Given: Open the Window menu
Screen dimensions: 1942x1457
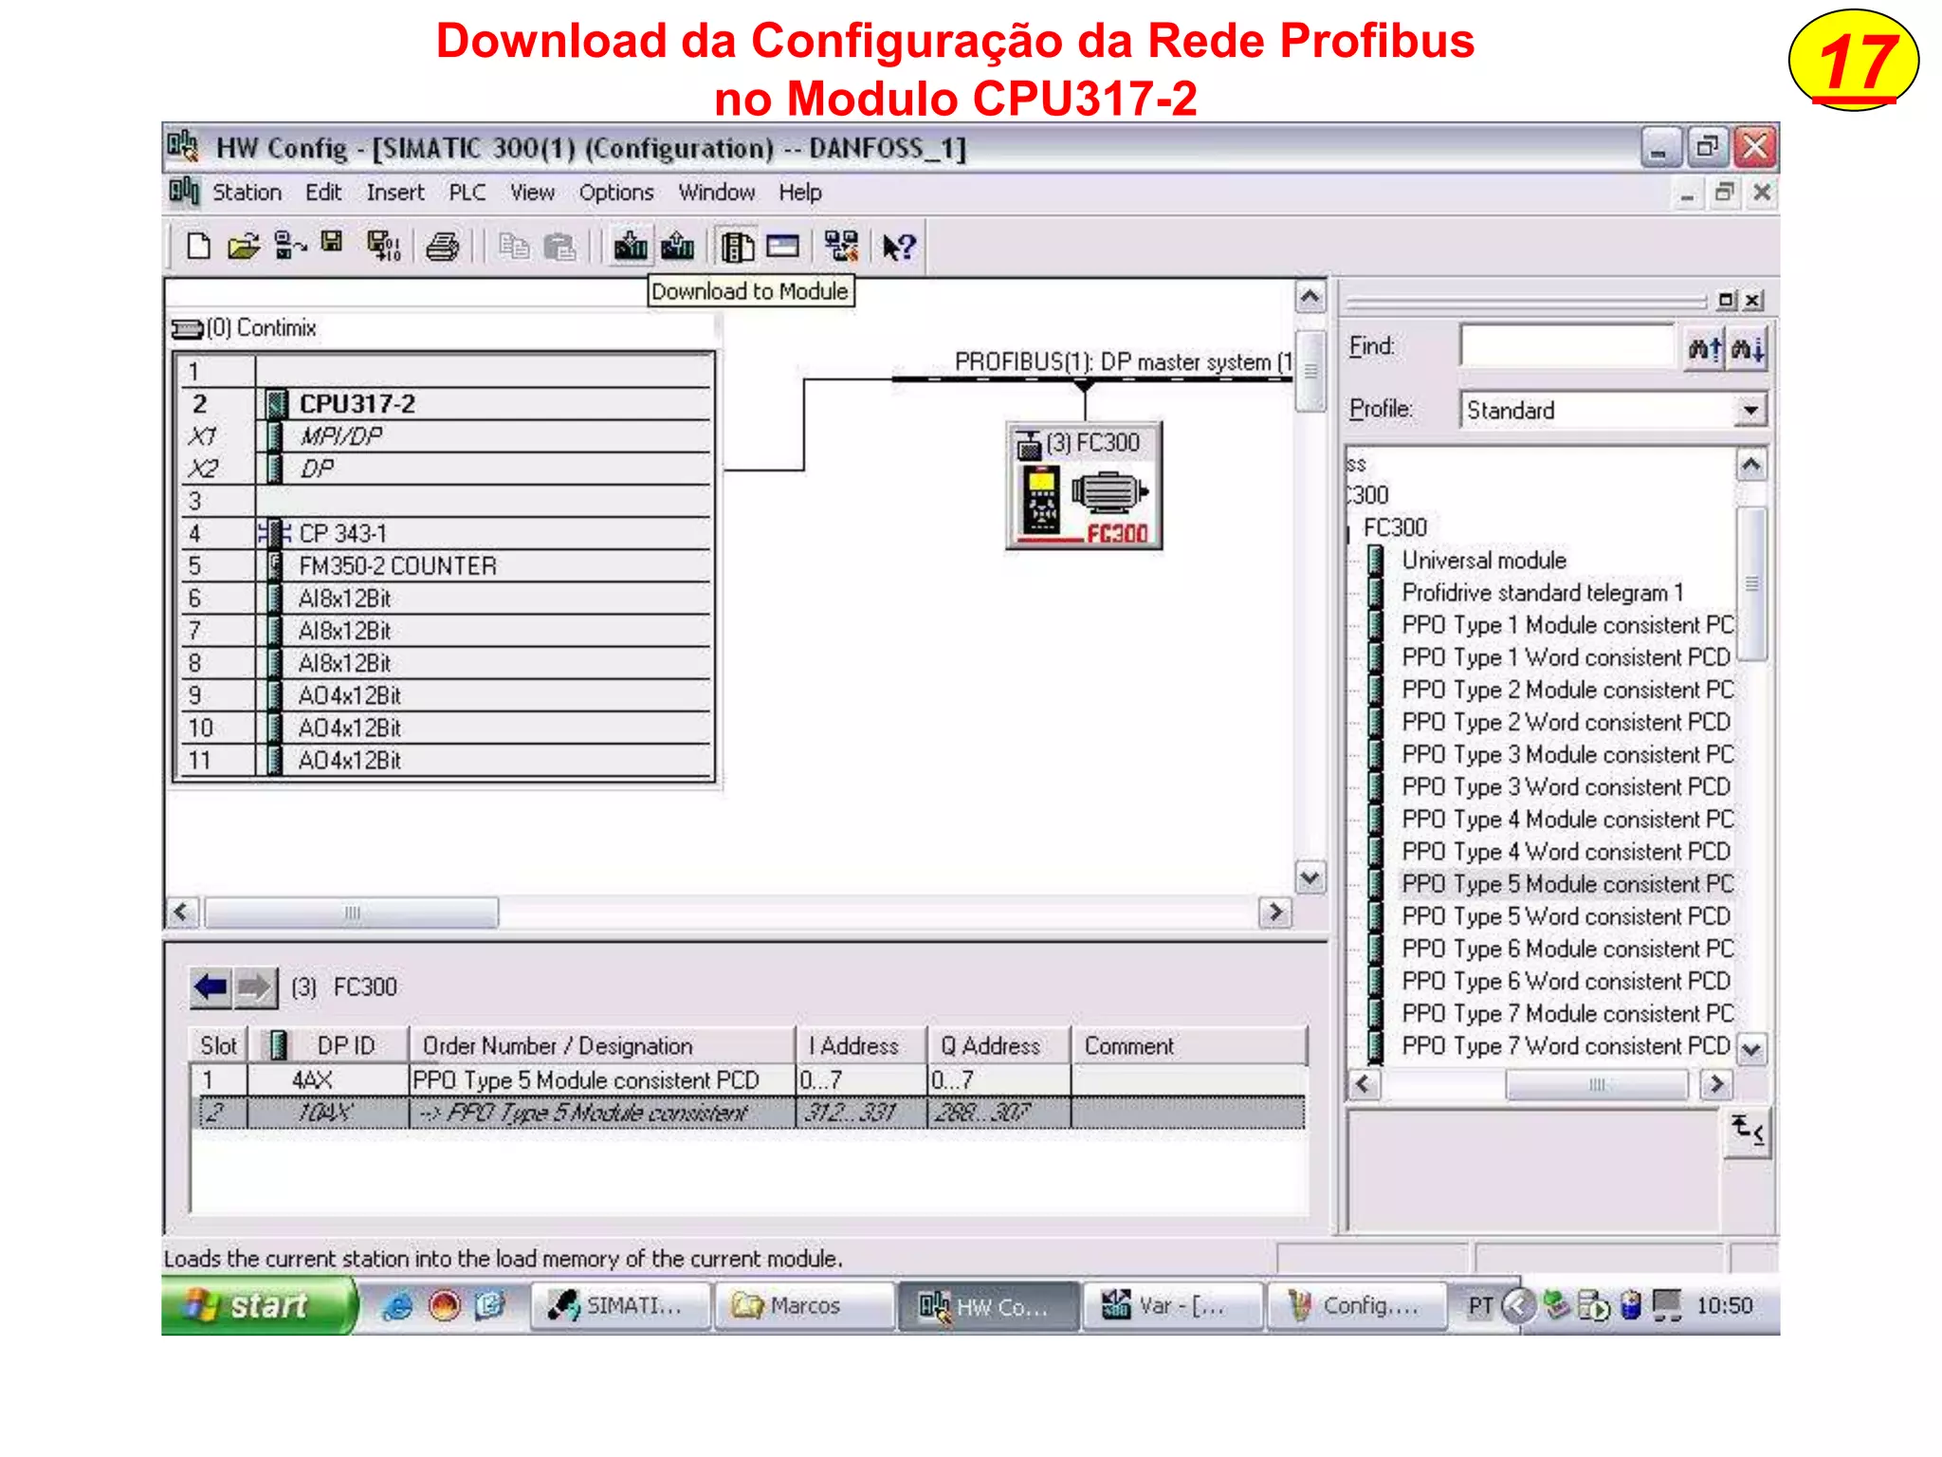Looking at the screenshot, I should [x=717, y=193].
